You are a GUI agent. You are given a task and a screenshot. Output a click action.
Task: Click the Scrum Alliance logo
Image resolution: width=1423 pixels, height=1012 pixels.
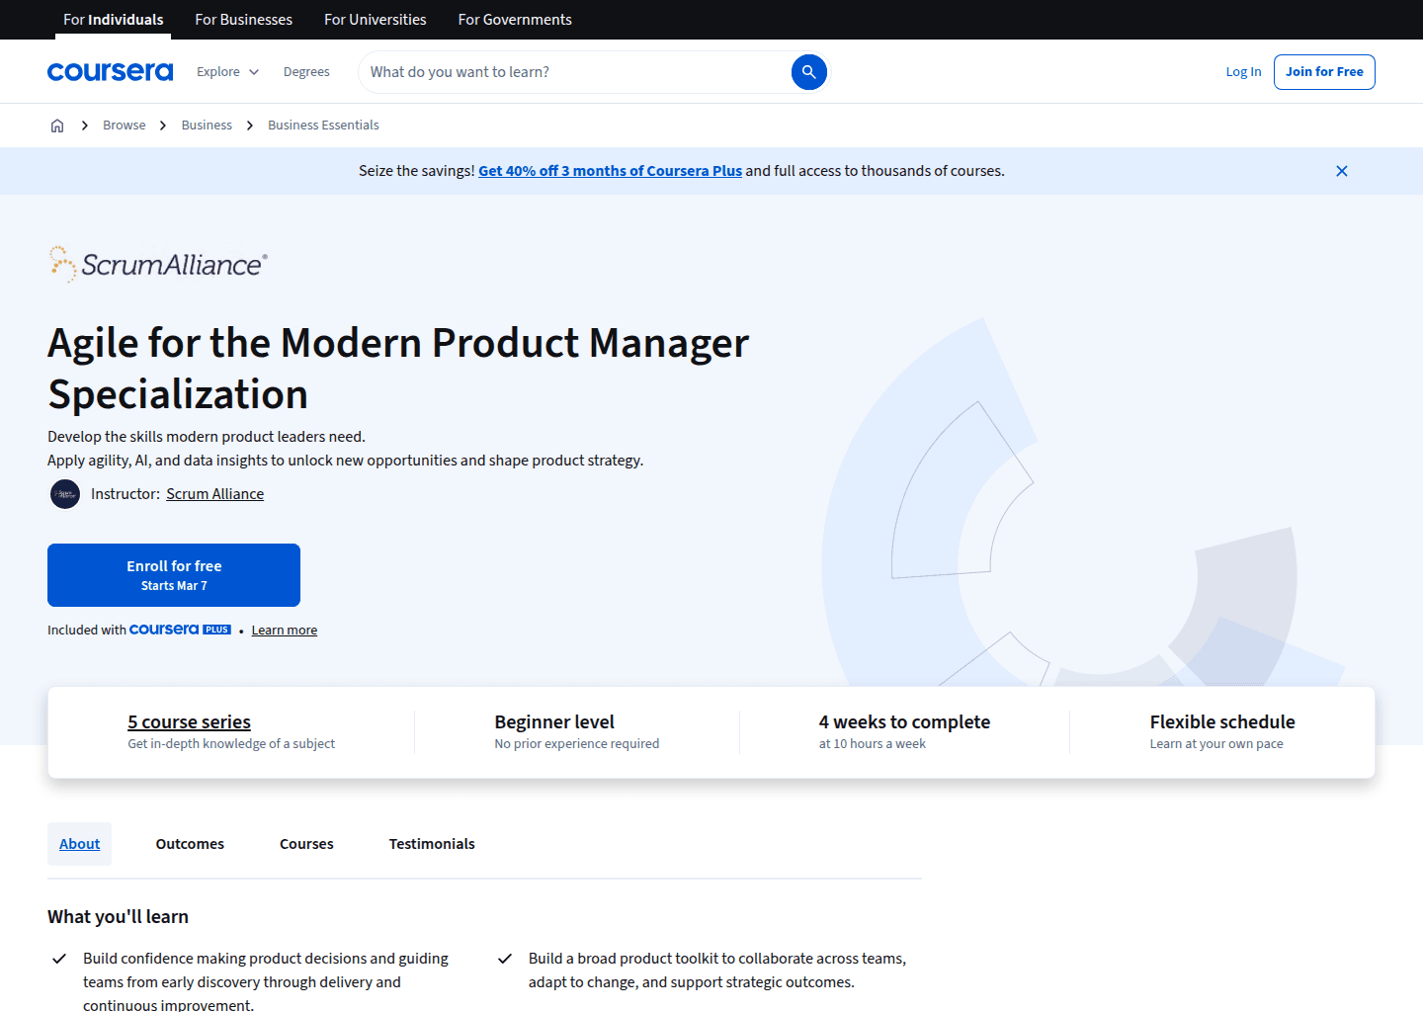158,264
